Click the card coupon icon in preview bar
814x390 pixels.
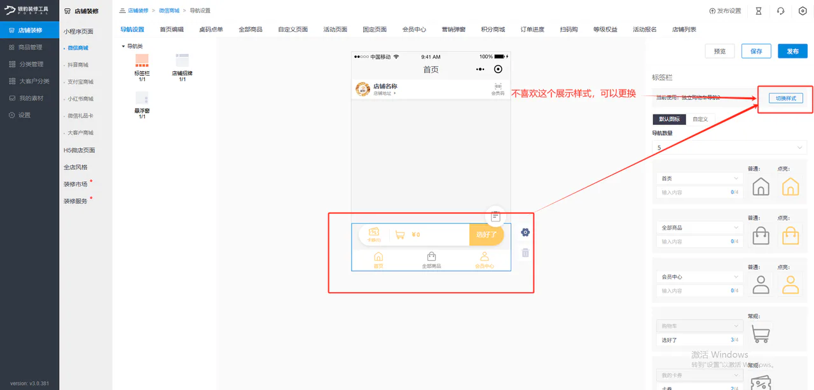374,232
